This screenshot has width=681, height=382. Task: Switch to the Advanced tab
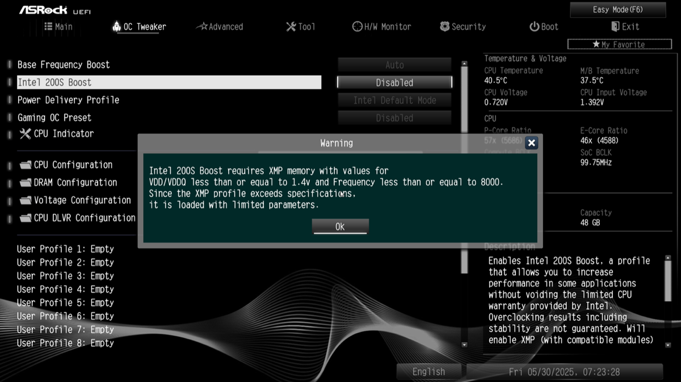point(220,27)
